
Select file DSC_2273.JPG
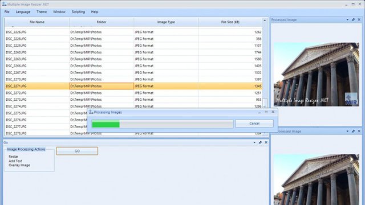coord(16,100)
